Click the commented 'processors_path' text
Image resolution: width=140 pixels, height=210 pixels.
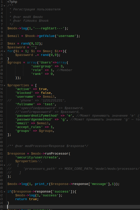[40, 169]
